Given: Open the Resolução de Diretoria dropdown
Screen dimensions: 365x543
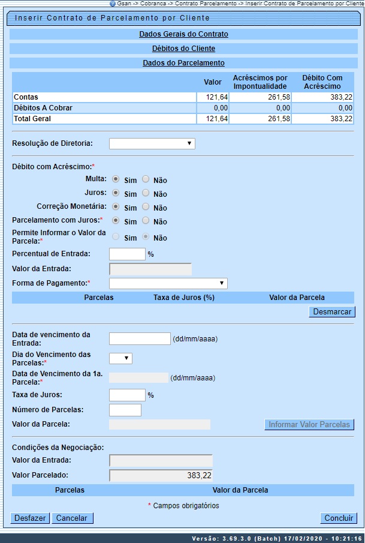Looking at the screenshot, I should click(152, 143).
